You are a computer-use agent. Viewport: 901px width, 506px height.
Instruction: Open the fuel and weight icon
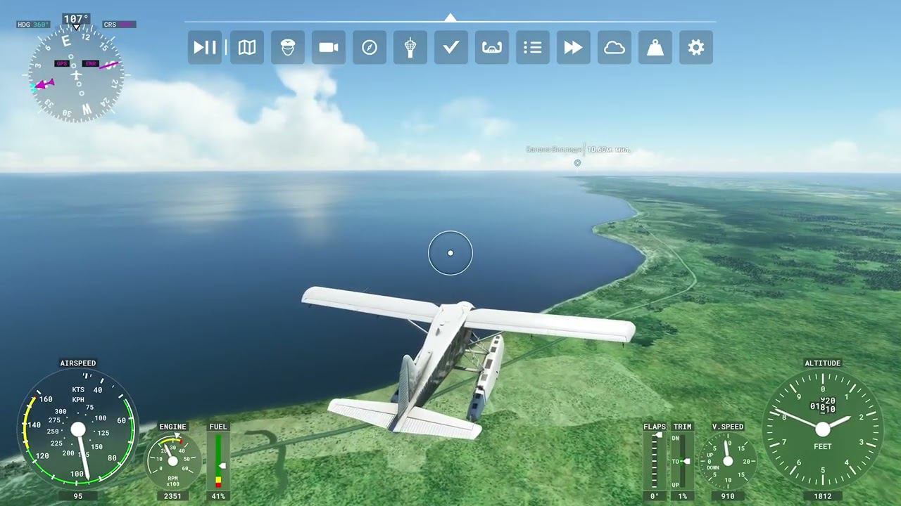655,47
